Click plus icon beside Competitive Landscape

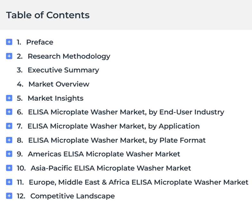pos(9,196)
